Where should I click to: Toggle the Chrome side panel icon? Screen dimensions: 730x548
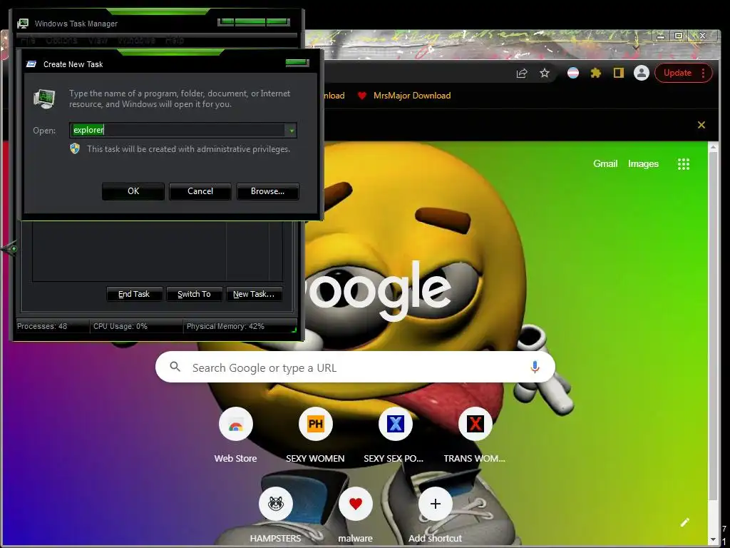618,73
